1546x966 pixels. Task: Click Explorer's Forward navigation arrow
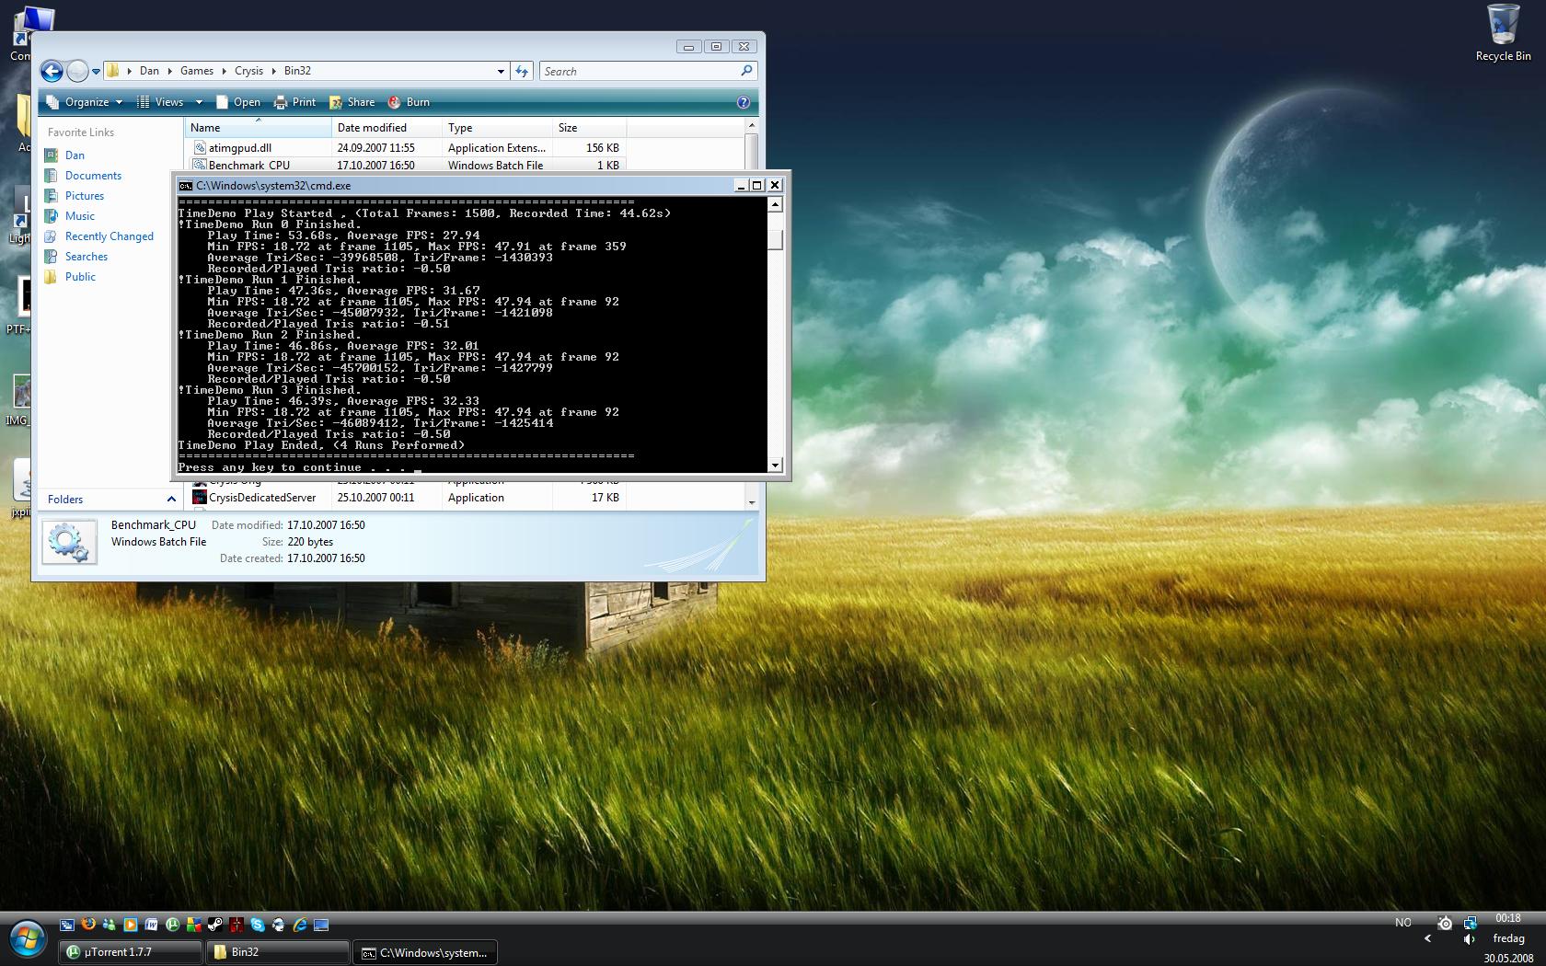coord(77,71)
